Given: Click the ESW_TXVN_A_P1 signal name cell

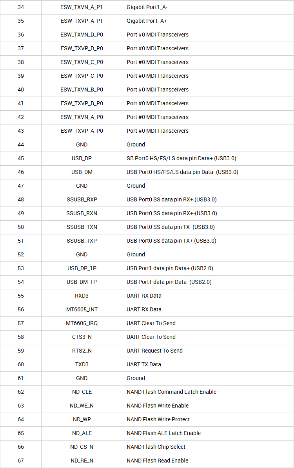Looking at the screenshot, I should coord(82,7).
